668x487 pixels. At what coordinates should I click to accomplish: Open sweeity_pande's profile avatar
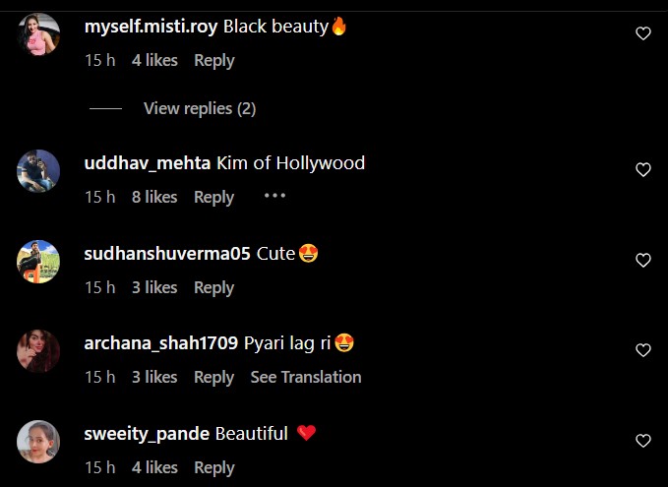pyautogui.click(x=38, y=442)
